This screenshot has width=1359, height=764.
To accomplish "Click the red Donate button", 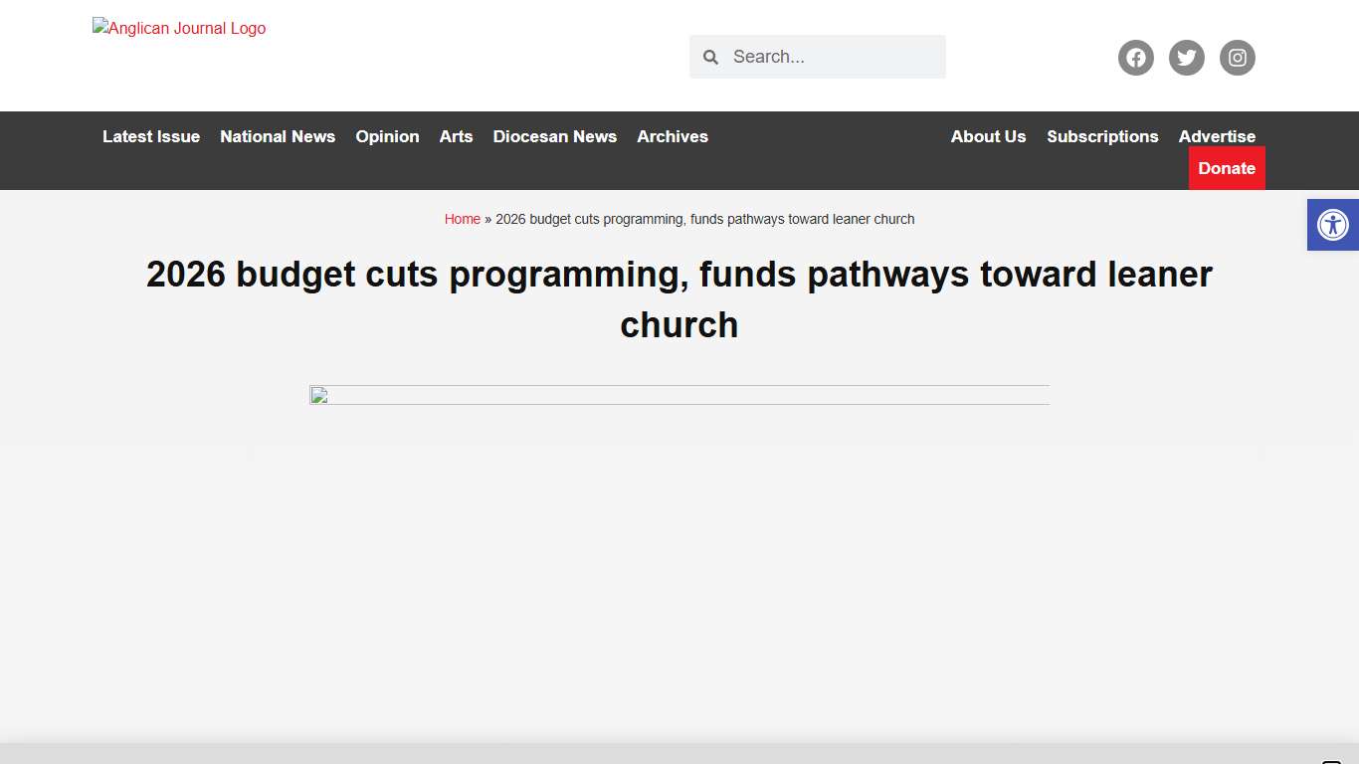I will 1227,168.
